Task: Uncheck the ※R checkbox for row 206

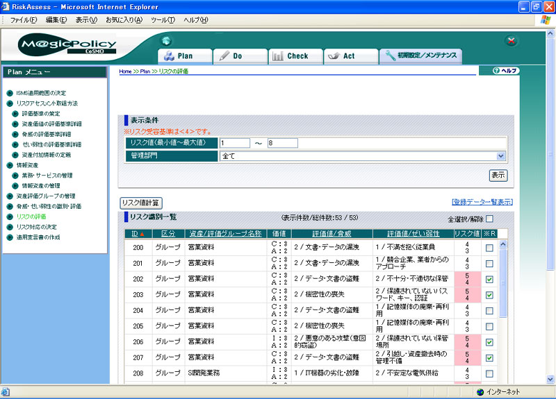Action: click(489, 342)
